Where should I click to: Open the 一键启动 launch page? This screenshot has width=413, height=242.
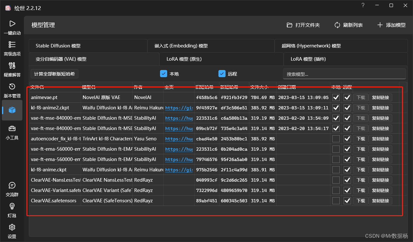point(12,27)
